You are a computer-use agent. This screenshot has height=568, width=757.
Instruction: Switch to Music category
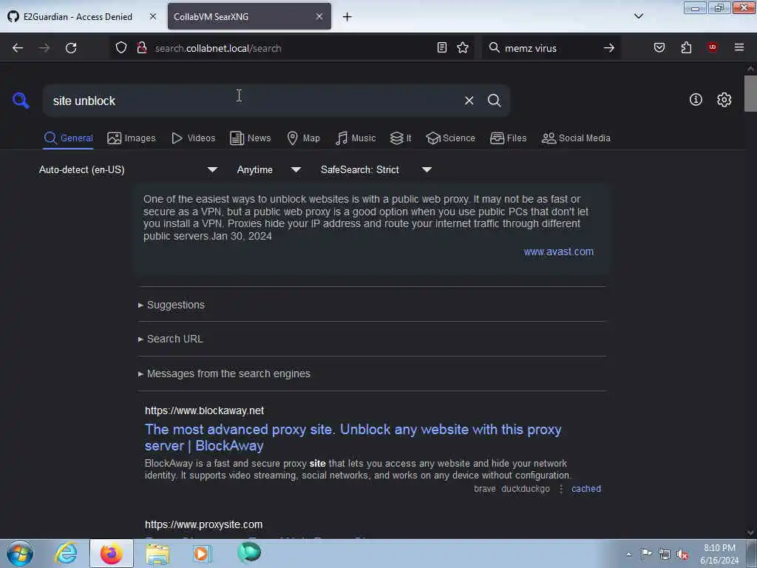[x=356, y=138]
